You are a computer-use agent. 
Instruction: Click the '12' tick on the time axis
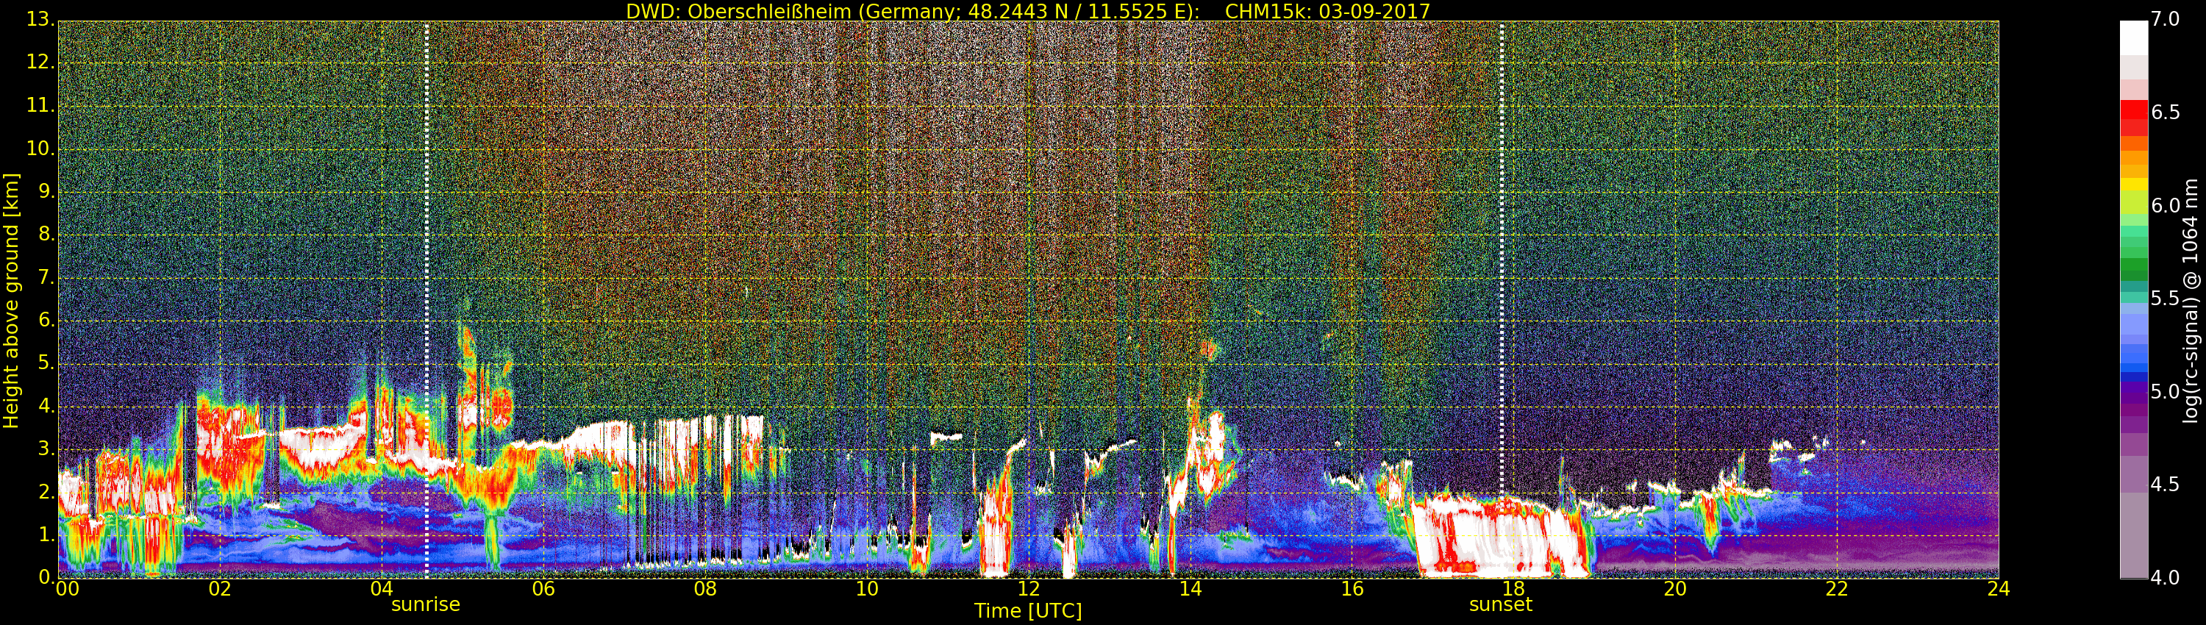coord(1029,588)
